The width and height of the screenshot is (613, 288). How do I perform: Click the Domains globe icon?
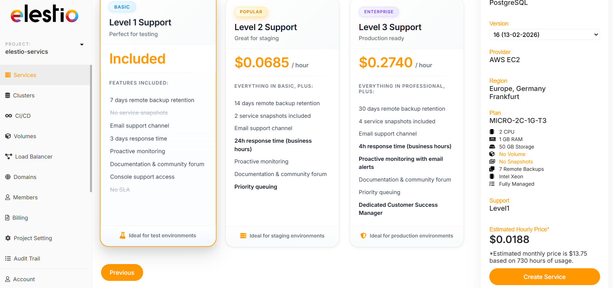(x=8, y=177)
